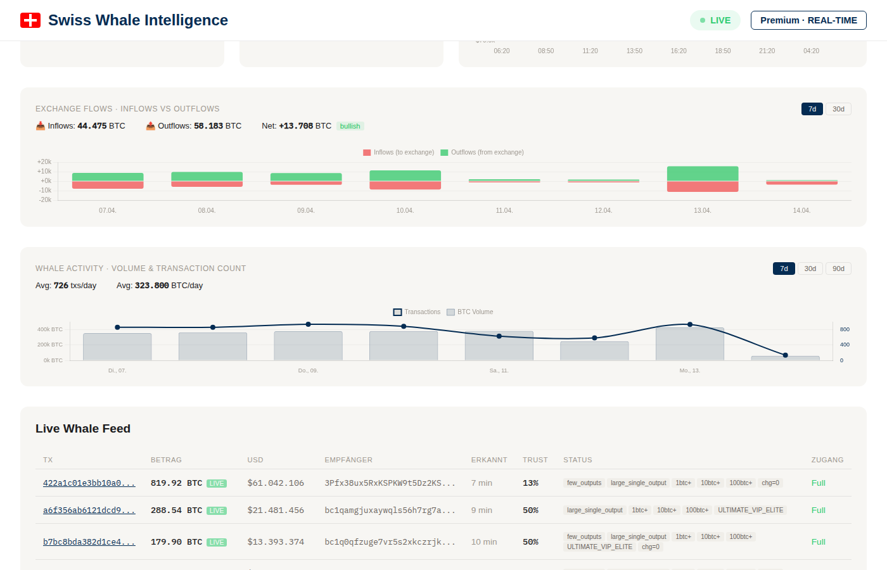Click the Premium REAL-TIME button
The image size is (887, 570).
808,20
